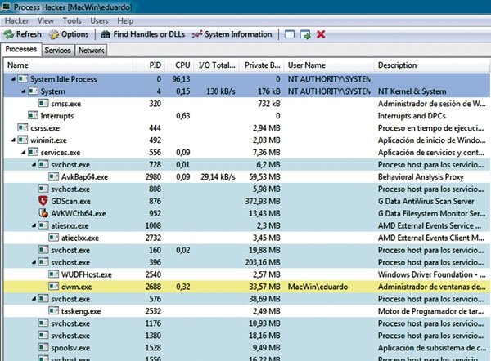Click the smss.exe process icon
Screen dimensions: 491x361
click(43, 103)
